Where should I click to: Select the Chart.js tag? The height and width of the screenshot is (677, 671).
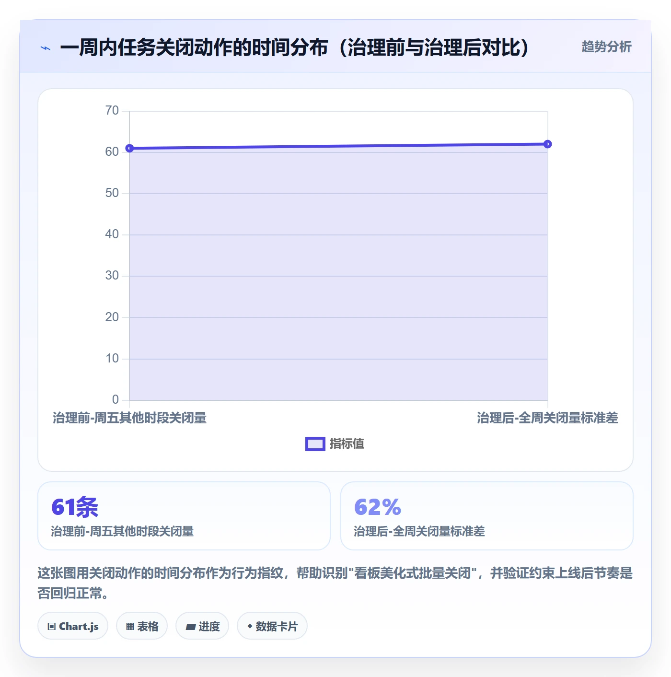73,626
